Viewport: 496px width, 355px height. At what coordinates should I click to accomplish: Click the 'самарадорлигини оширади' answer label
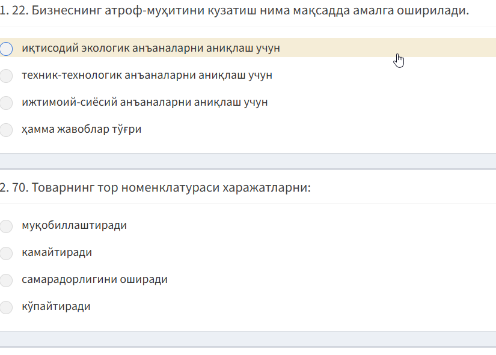click(94, 279)
